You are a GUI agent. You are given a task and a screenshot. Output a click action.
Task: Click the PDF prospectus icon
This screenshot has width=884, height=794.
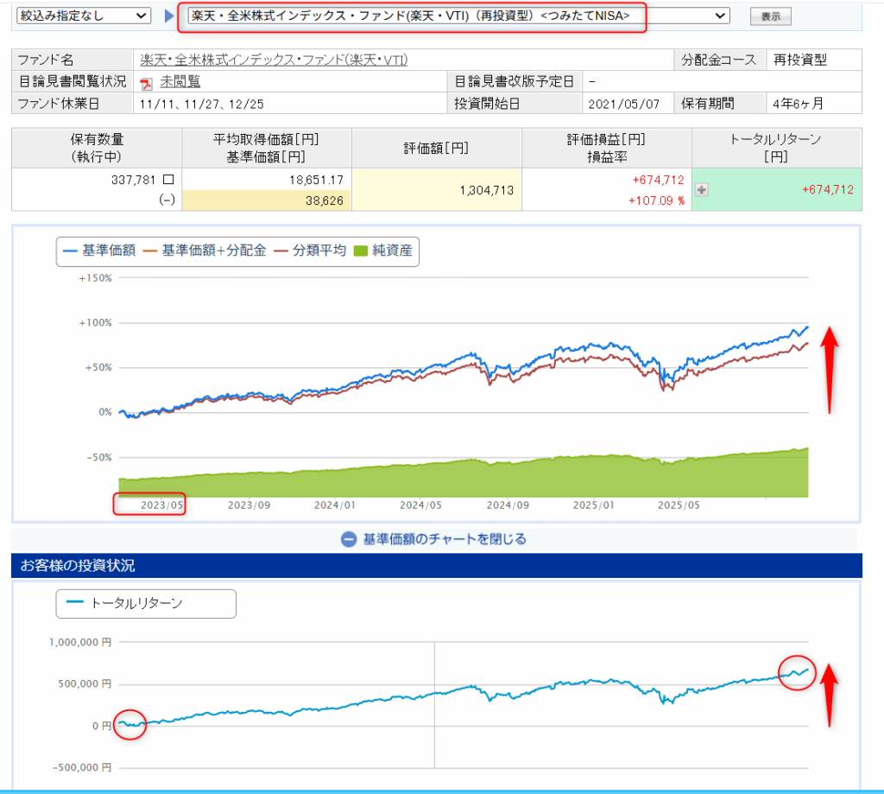(x=146, y=82)
